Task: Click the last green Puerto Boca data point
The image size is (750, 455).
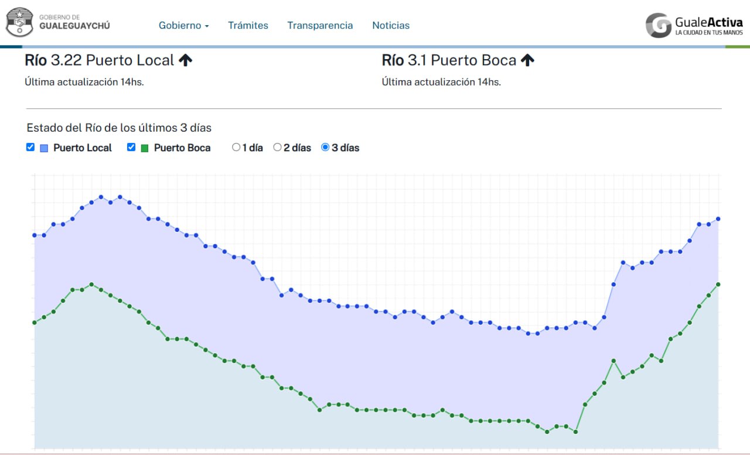Action: coord(718,285)
